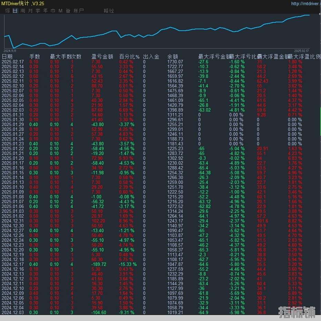This screenshot has width=321, height=321.
Task: Click the 2025.02.17 end date on chart
Action: (x=304, y=51)
